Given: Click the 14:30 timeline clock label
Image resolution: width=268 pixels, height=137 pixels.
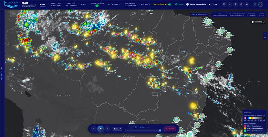Looking at the screenshot, I should (142, 127).
